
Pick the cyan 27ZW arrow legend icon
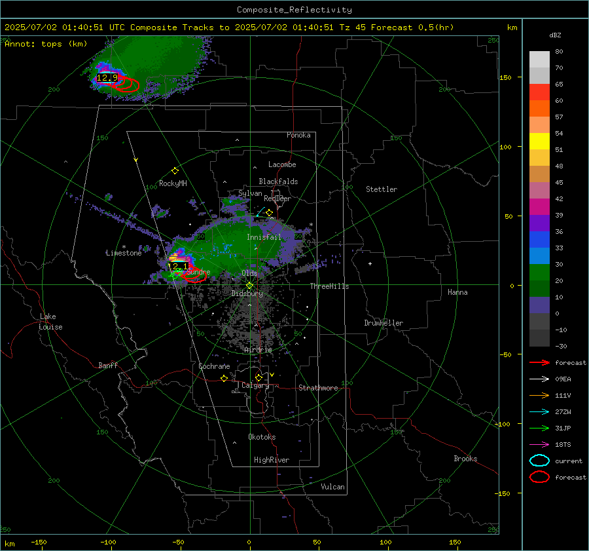(x=539, y=412)
